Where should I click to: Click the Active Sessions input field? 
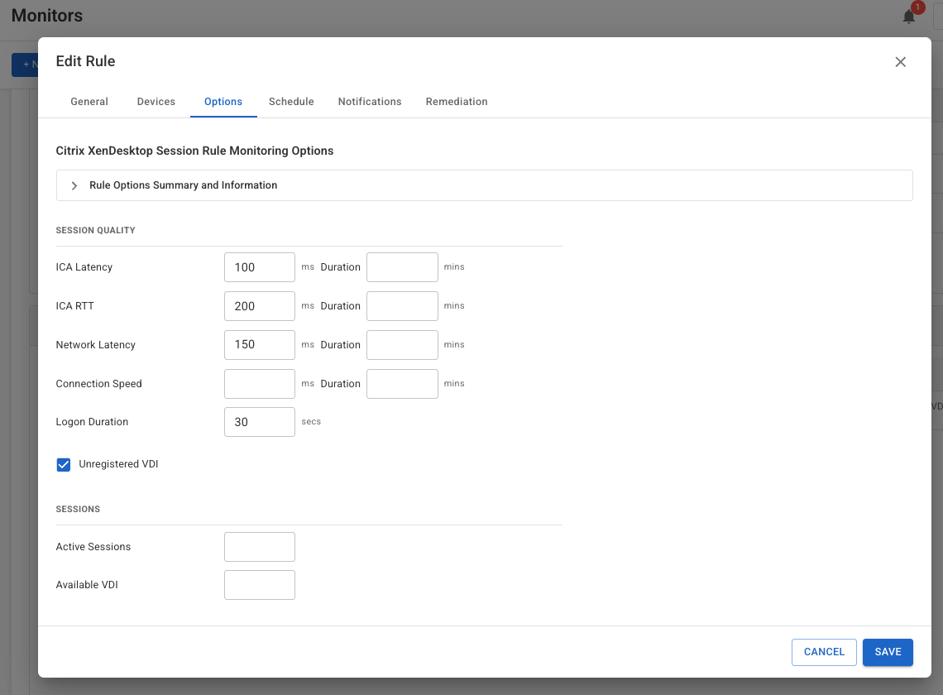pyautogui.click(x=260, y=547)
